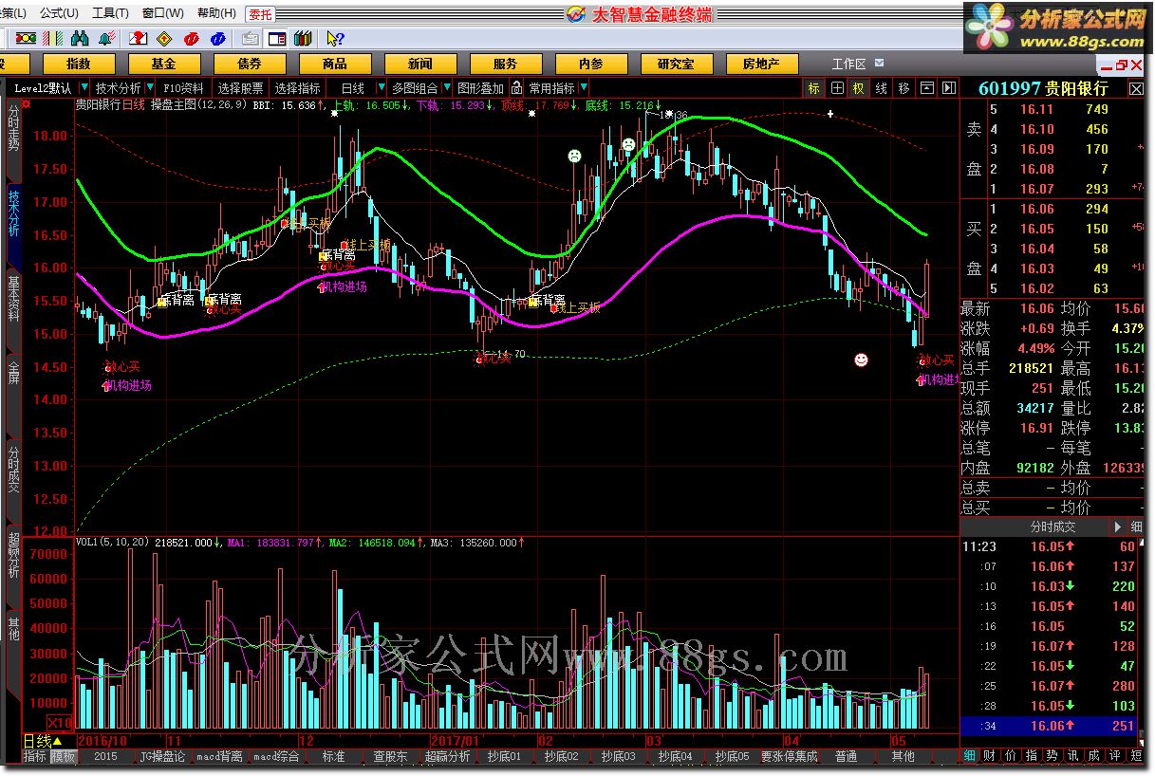Click the yellow diamond toolbar icon
The height and width of the screenshot is (776, 1155).
[x=164, y=38]
